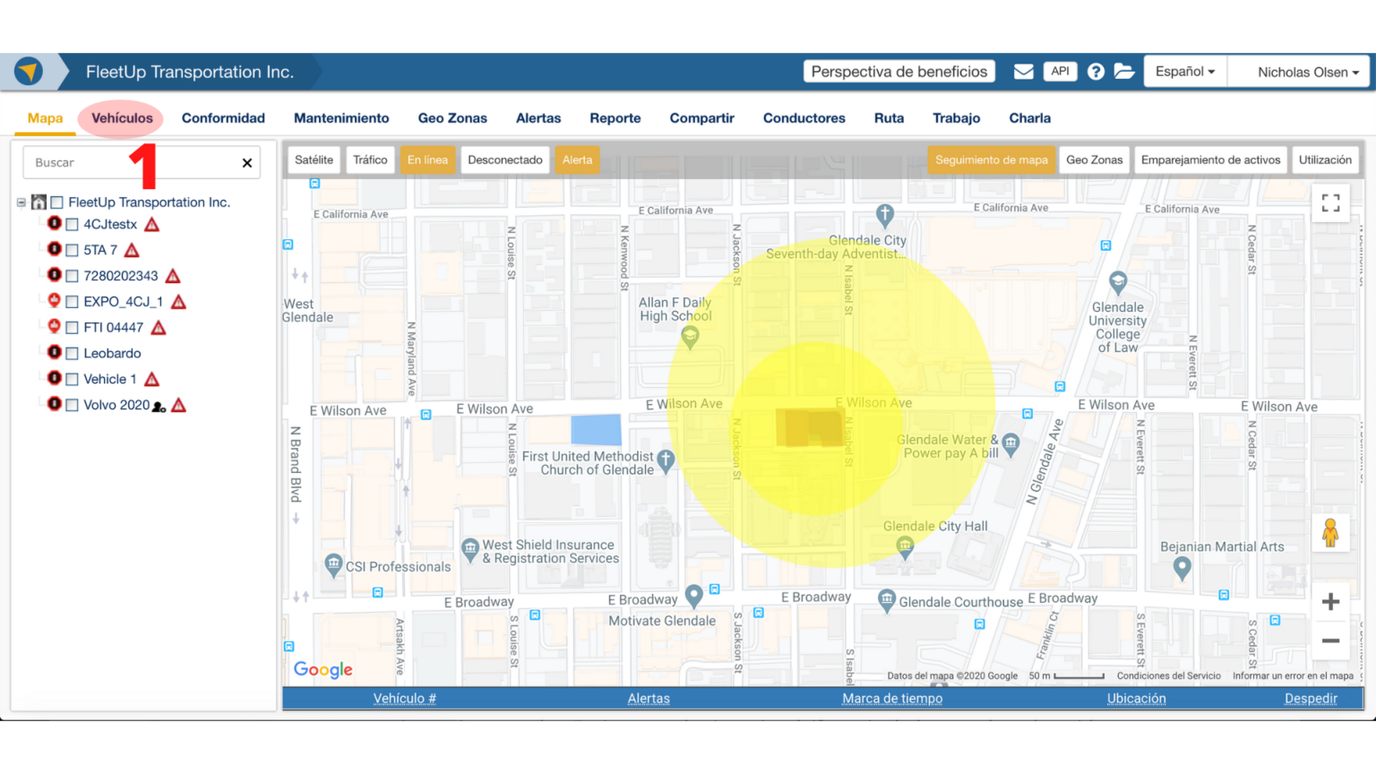Click the status icon before Leobardo
Screen dimensions: 1376x774
(x=55, y=352)
